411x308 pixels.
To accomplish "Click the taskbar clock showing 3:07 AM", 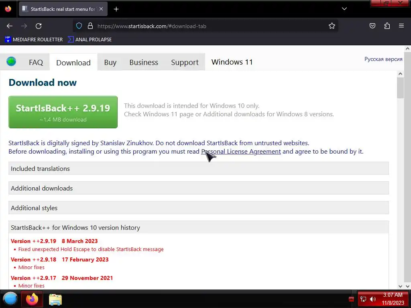I will [393, 299].
